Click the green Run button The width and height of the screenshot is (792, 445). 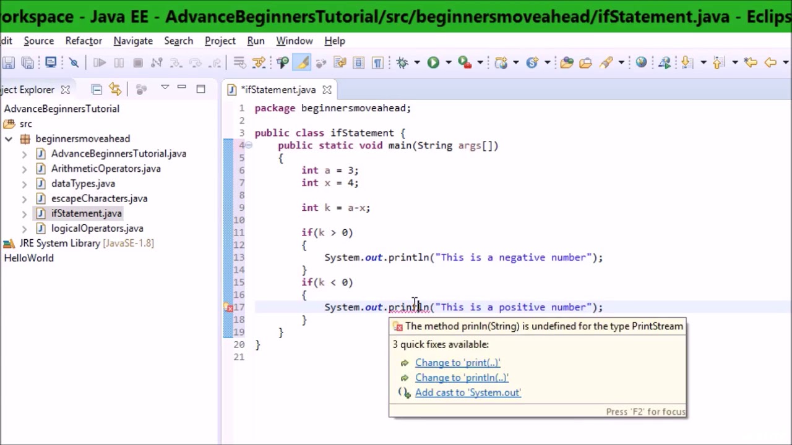[x=433, y=62]
